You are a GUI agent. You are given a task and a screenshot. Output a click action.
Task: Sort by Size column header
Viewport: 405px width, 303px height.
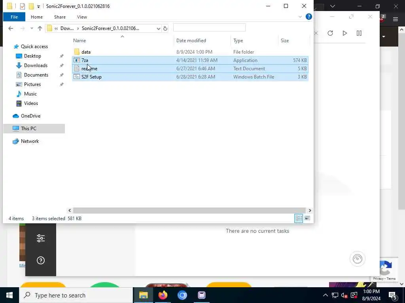285,41
